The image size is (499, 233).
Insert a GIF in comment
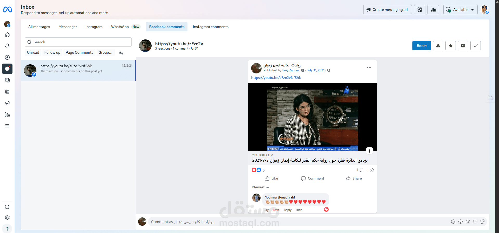[475, 222]
